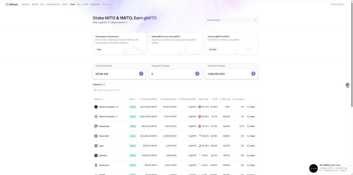Open the Vital Sign nav item
The height and width of the screenshot is (175, 353).
tap(106, 4)
